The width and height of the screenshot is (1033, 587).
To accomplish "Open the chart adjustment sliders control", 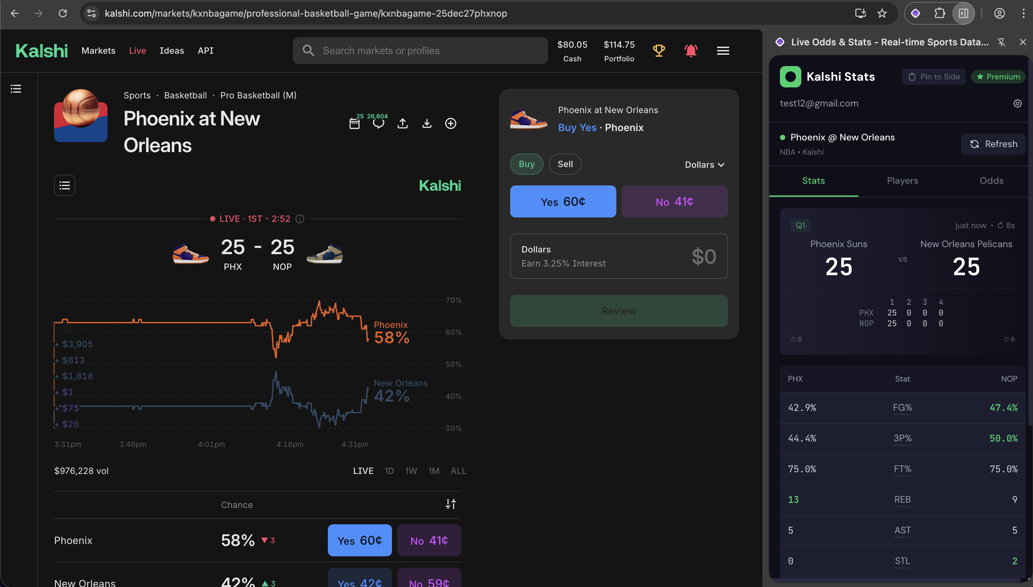I will coord(451,504).
